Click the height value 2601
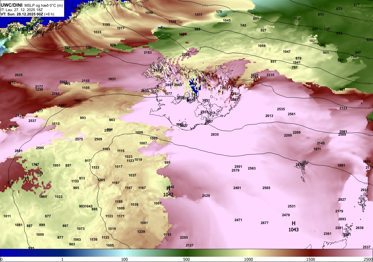 point(19,151)
